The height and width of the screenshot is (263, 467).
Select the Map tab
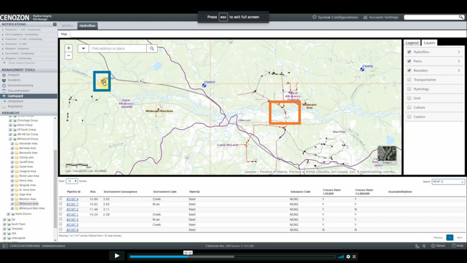tap(64, 34)
